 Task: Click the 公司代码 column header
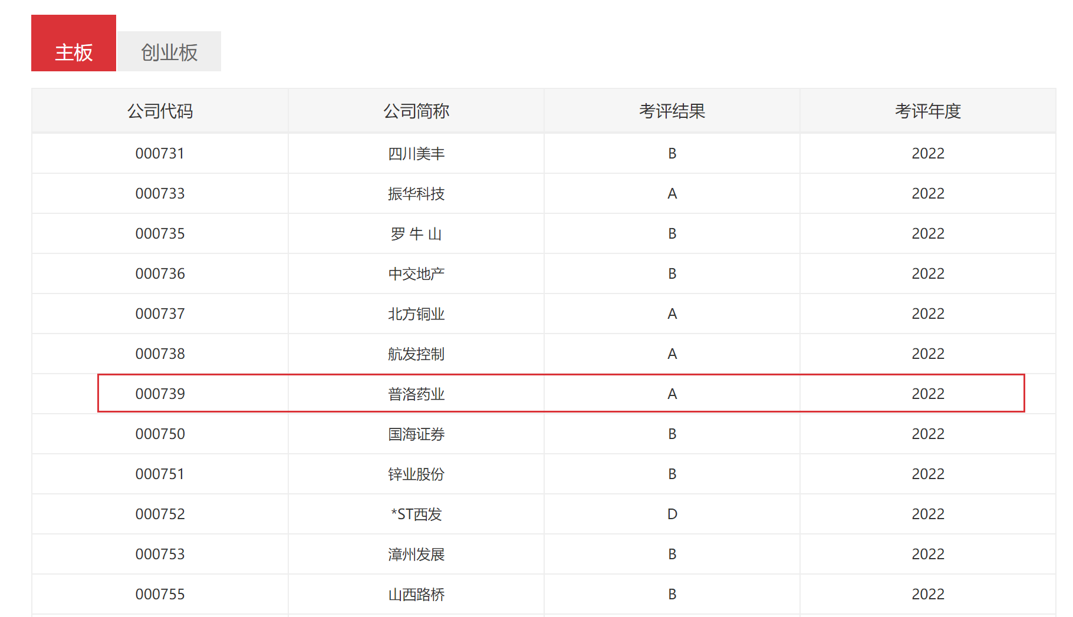click(160, 111)
